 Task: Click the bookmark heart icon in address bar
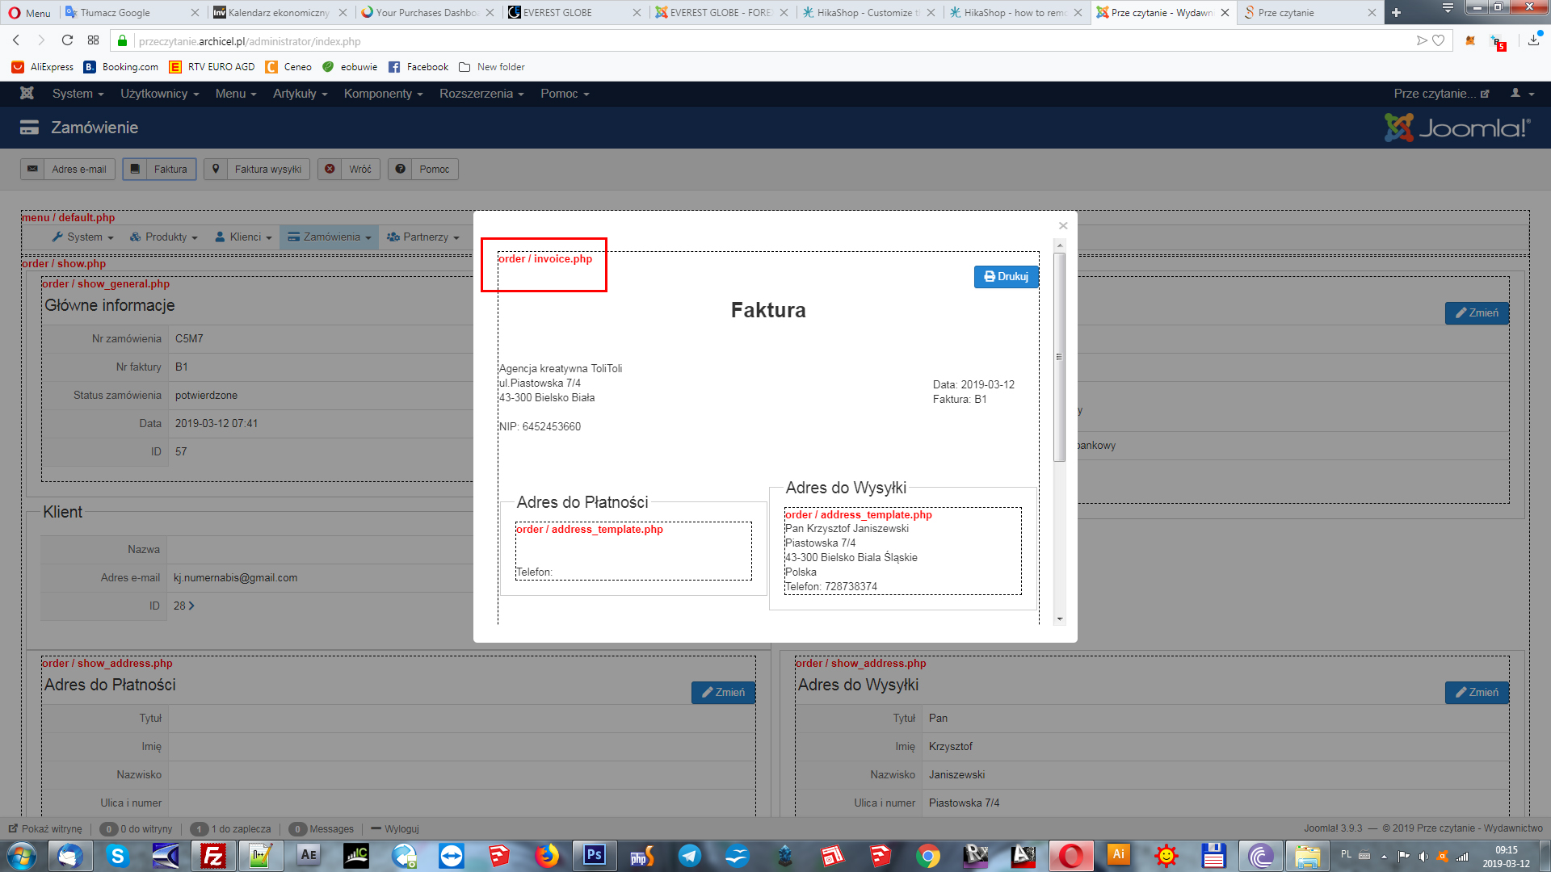[1439, 40]
